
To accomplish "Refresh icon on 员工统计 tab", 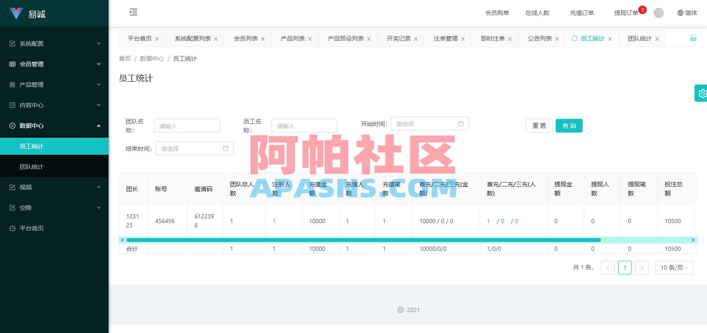I will coord(574,38).
